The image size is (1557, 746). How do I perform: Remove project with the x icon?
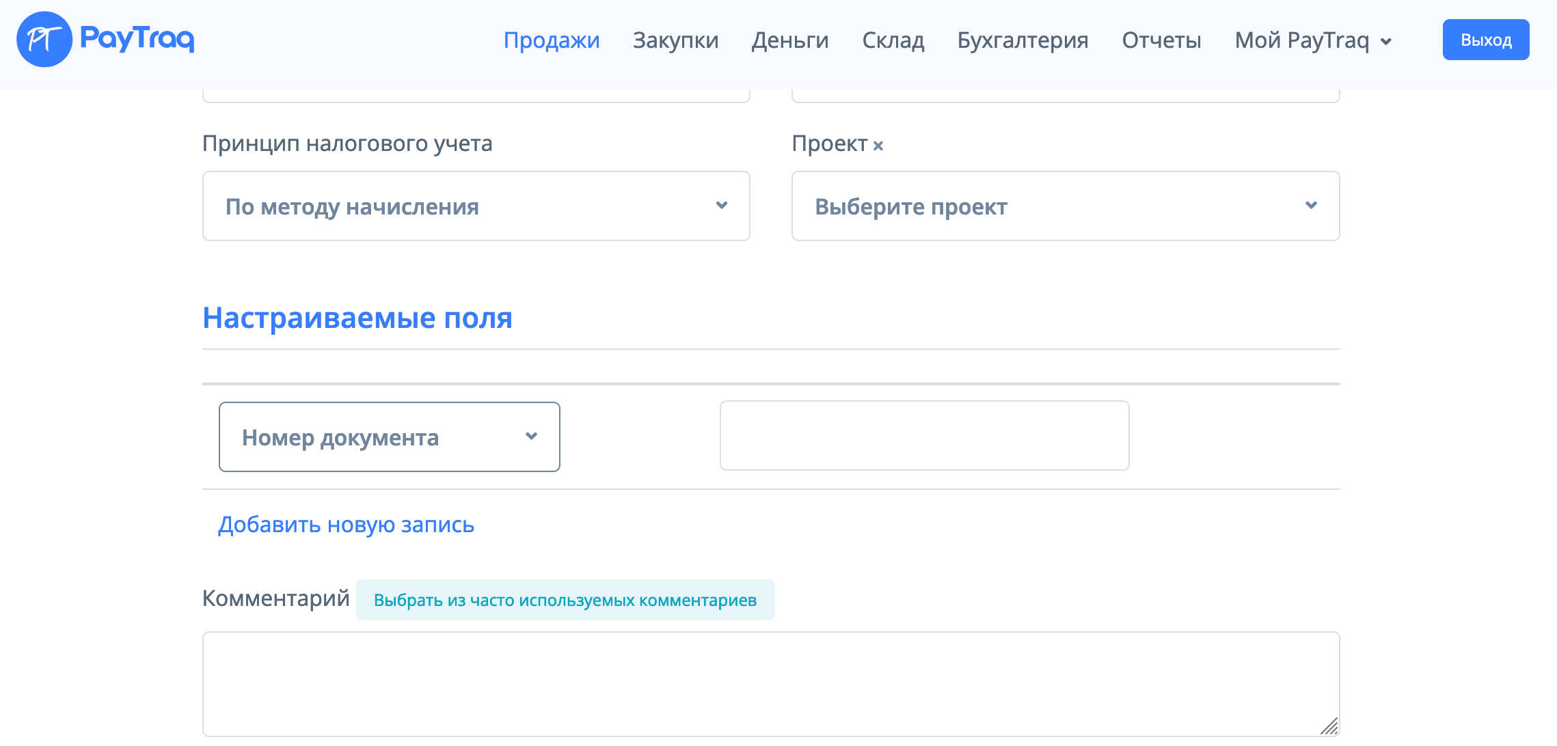click(878, 146)
